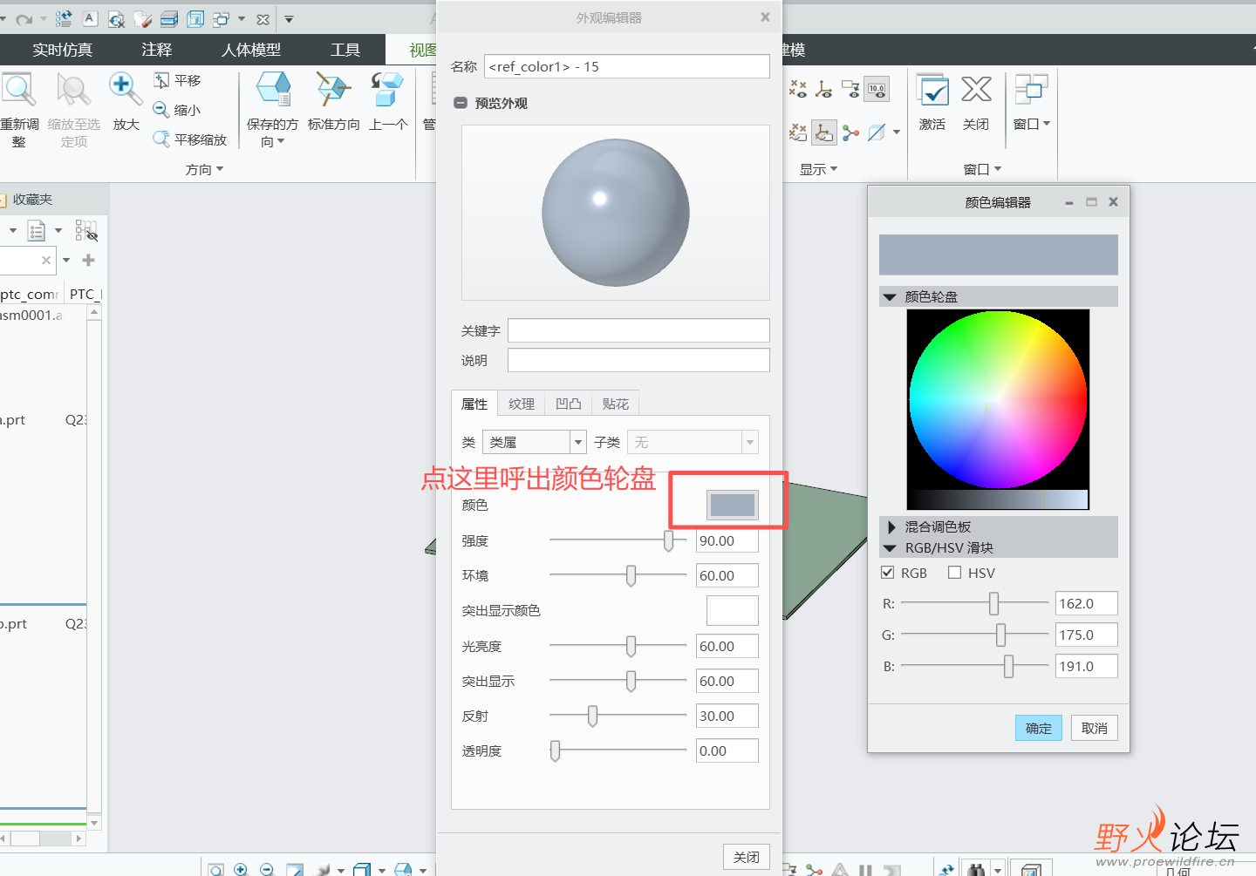Click the tree settings list icon in model tree
This screenshot has height=876, width=1256.
coord(37,231)
